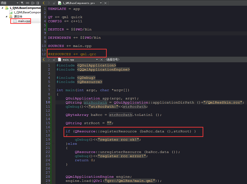The width and height of the screenshot is (247, 184).
Task: Open the 项目 view selector dropdown
Action: [9, 3]
